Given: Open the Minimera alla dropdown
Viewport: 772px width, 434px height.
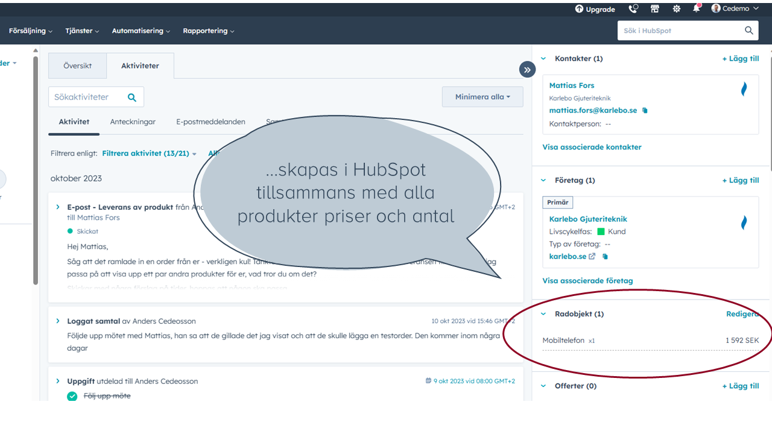Looking at the screenshot, I should point(482,97).
